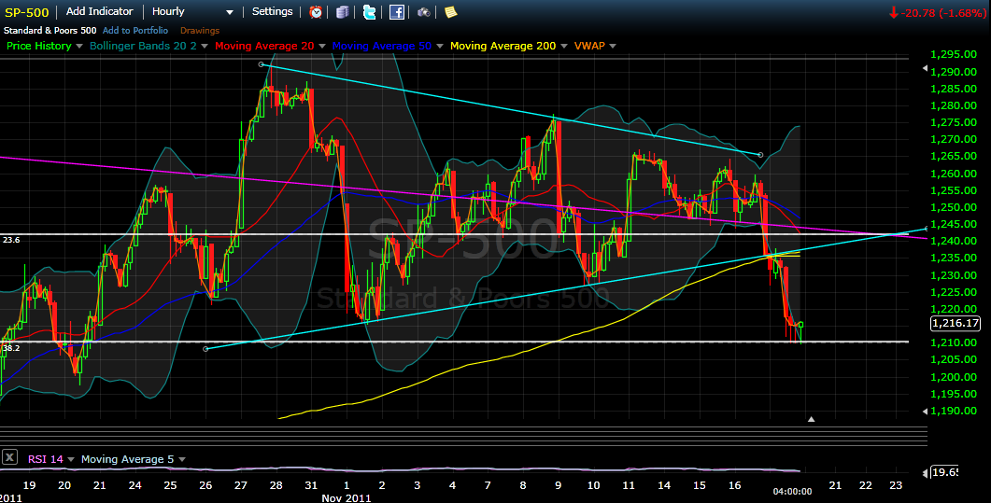Open Moving Average 20 dropdown arrow
The image size is (991, 503).
[321, 46]
